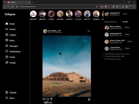Viewport: 139px width, 104px height.
Task: Click the copyright line in the right panel footer
Action: pos(112,59)
